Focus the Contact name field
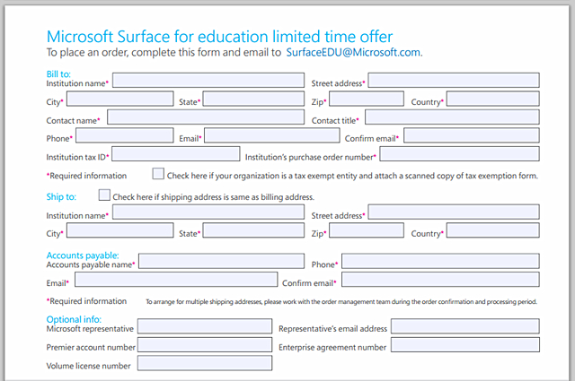Screen dimensions: 575x381 [206, 117]
